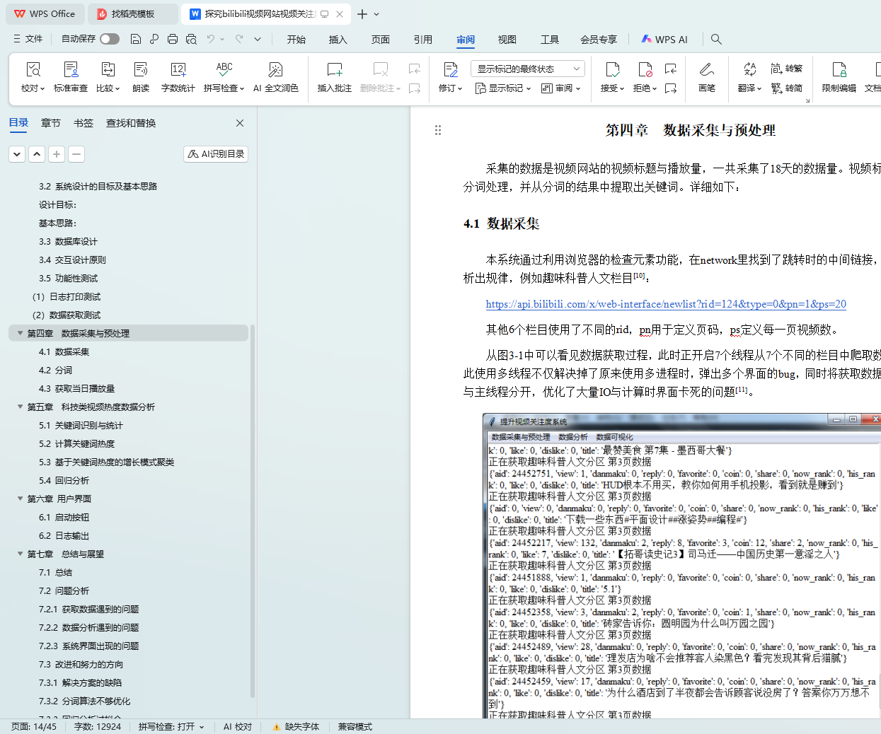
Task: Click the search magnifier icon in menu bar
Action: 716,40
